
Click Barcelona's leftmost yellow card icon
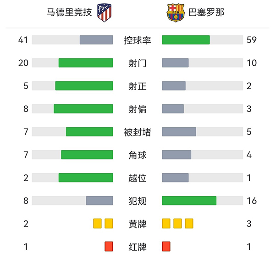pyautogui.click(x=166, y=224)
